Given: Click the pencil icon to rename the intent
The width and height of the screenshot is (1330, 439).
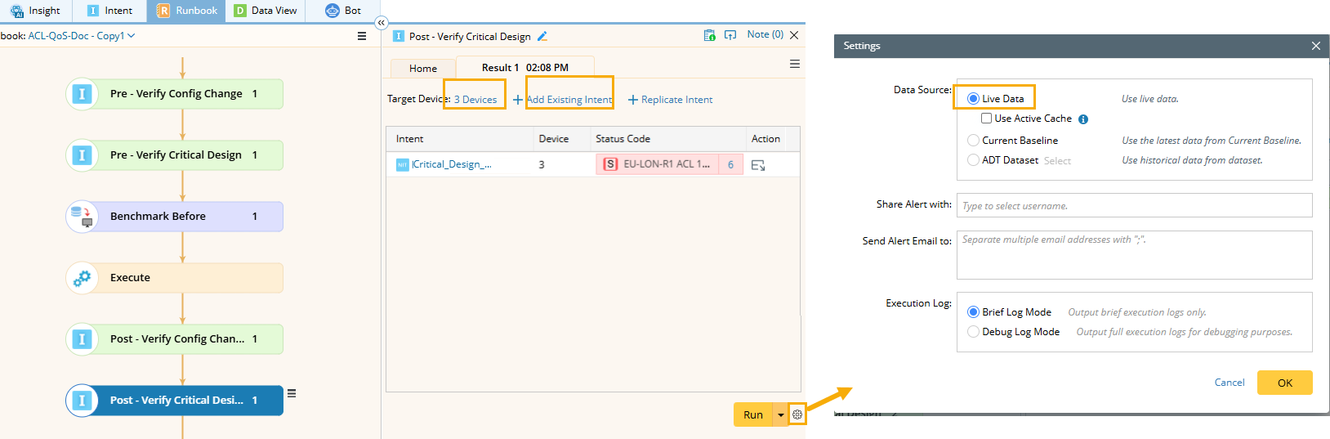Looking at the screenshot, I should 542,36.
